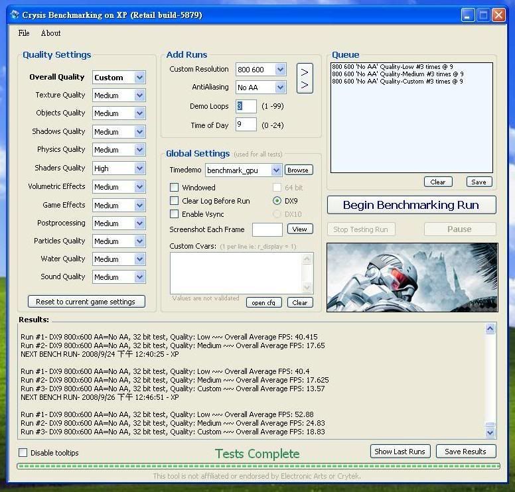Open the Custom Resolution dropdown
The height and width of the screenshot is (492, 515).
280,69
